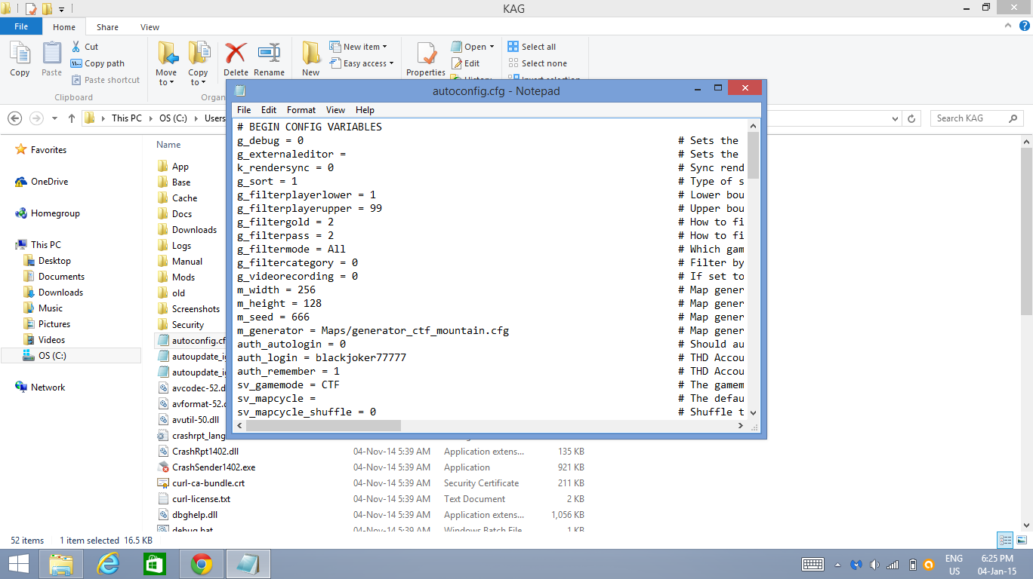Select the Screenshots folder in file list
The image size is (1033, 579).
(x=196, y=309)
